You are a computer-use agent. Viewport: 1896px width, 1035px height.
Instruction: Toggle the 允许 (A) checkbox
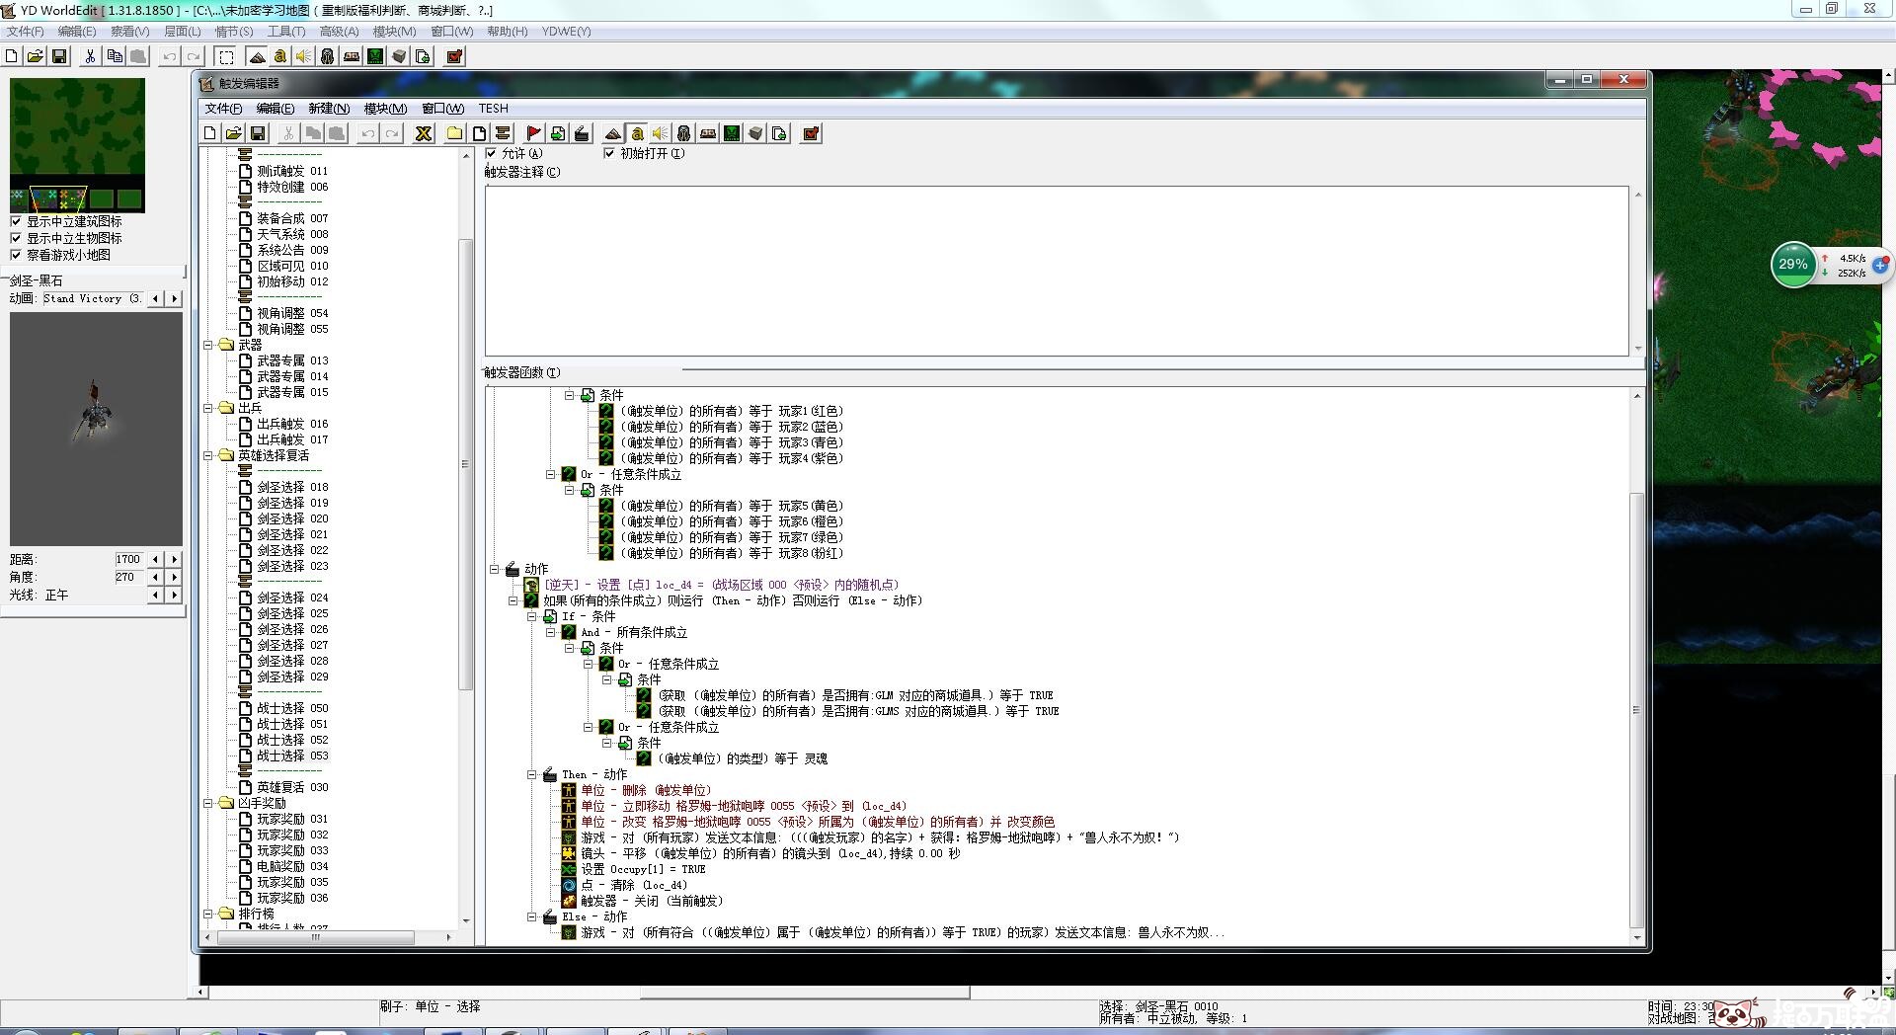click(x=491, y=153)
